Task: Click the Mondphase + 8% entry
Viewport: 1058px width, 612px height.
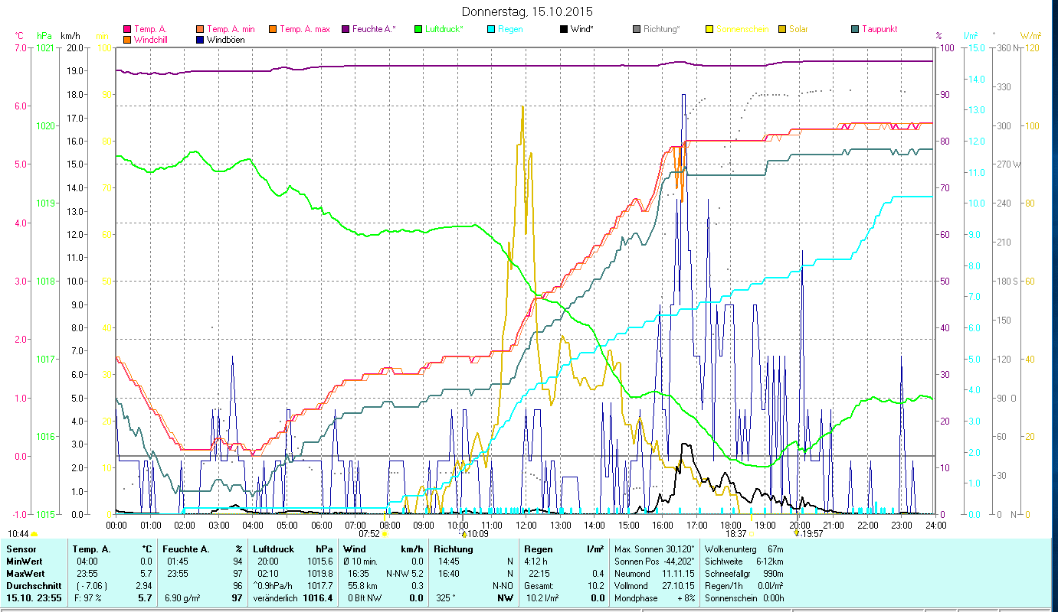Action: (x=655, y=598)
